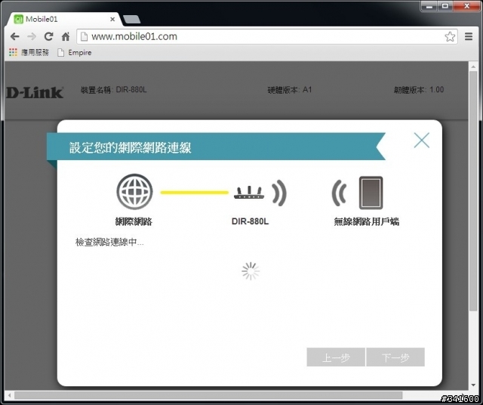Click the yellow connection line
This screenshot has height=405, width=483.
(195, 193)
